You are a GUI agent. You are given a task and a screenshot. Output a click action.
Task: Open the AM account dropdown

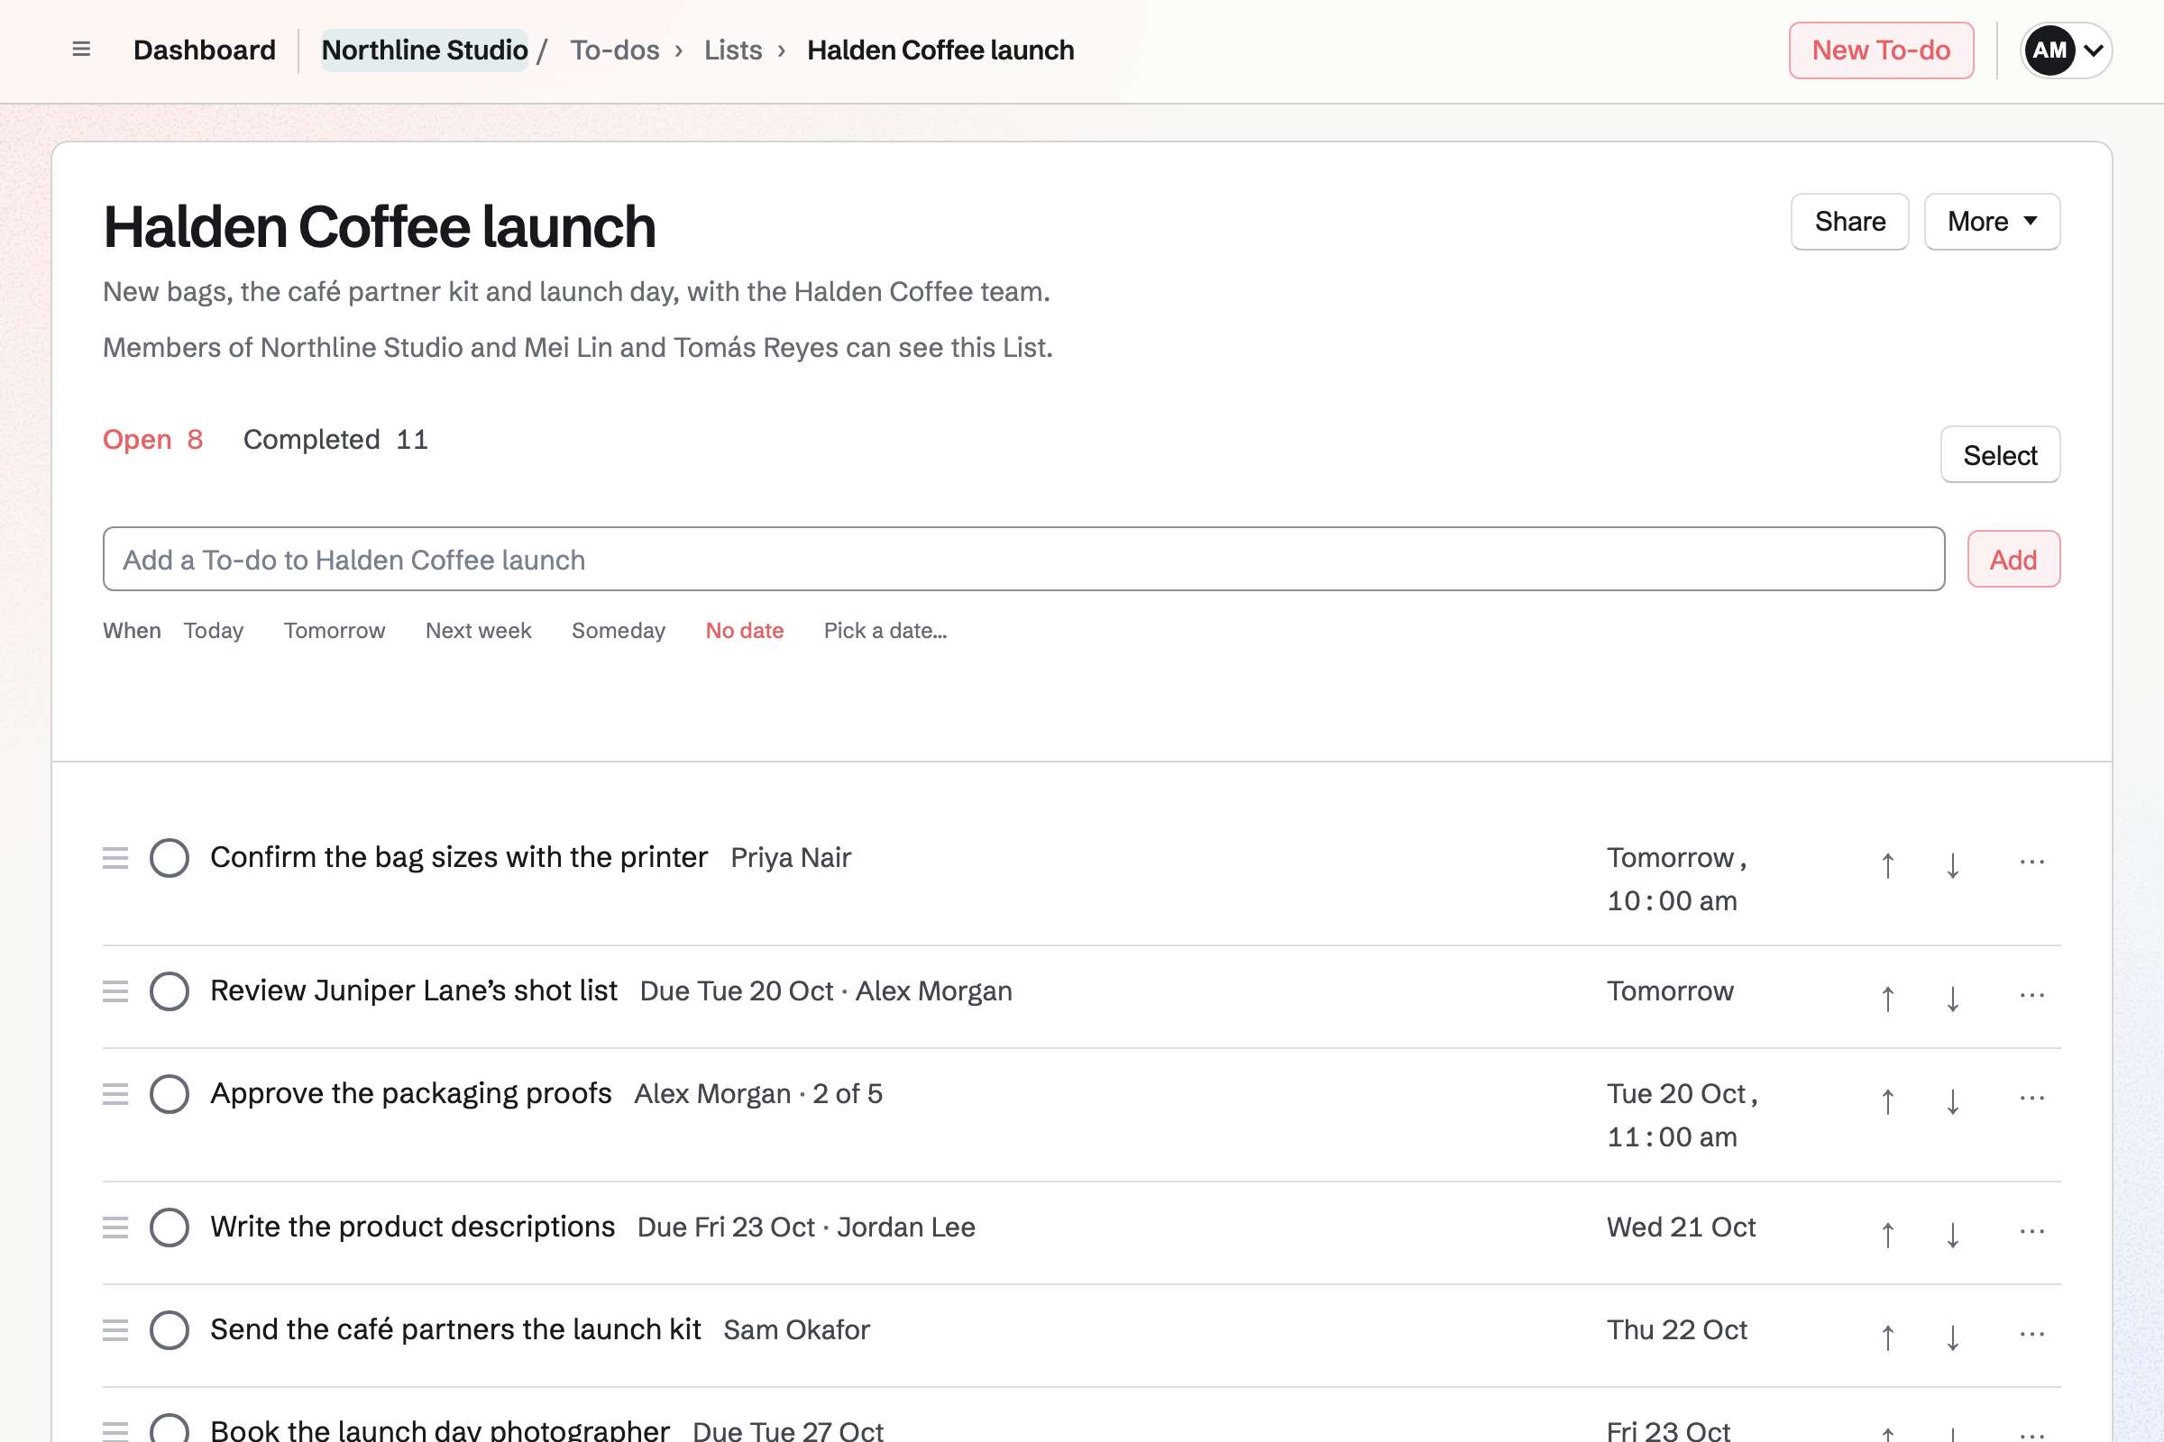tap(2066, 50)
